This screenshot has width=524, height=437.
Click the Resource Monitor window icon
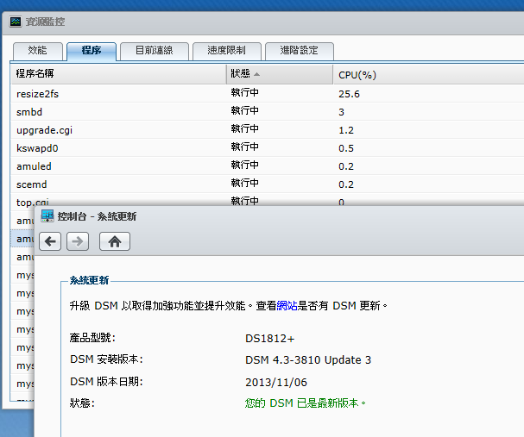(16, 22)
